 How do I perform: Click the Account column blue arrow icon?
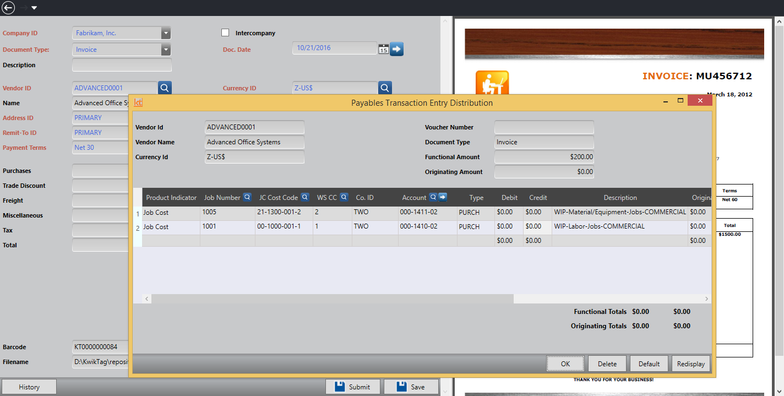click(x=442, y=197)
